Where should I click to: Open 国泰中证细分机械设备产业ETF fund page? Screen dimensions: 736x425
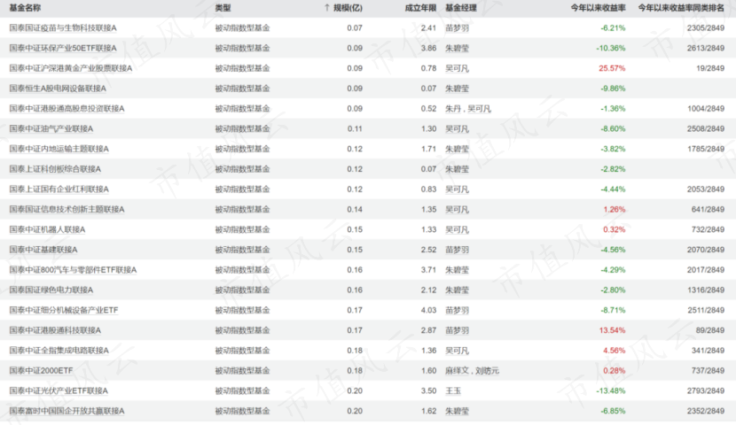63,310
